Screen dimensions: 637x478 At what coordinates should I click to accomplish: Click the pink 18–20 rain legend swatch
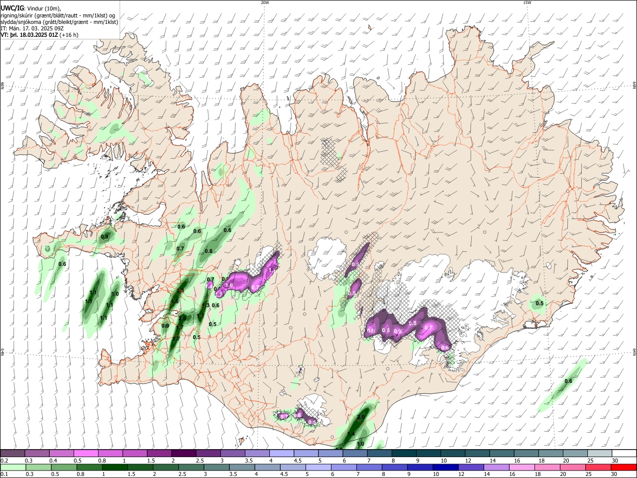pyautogui.click(x=547, y=468)
